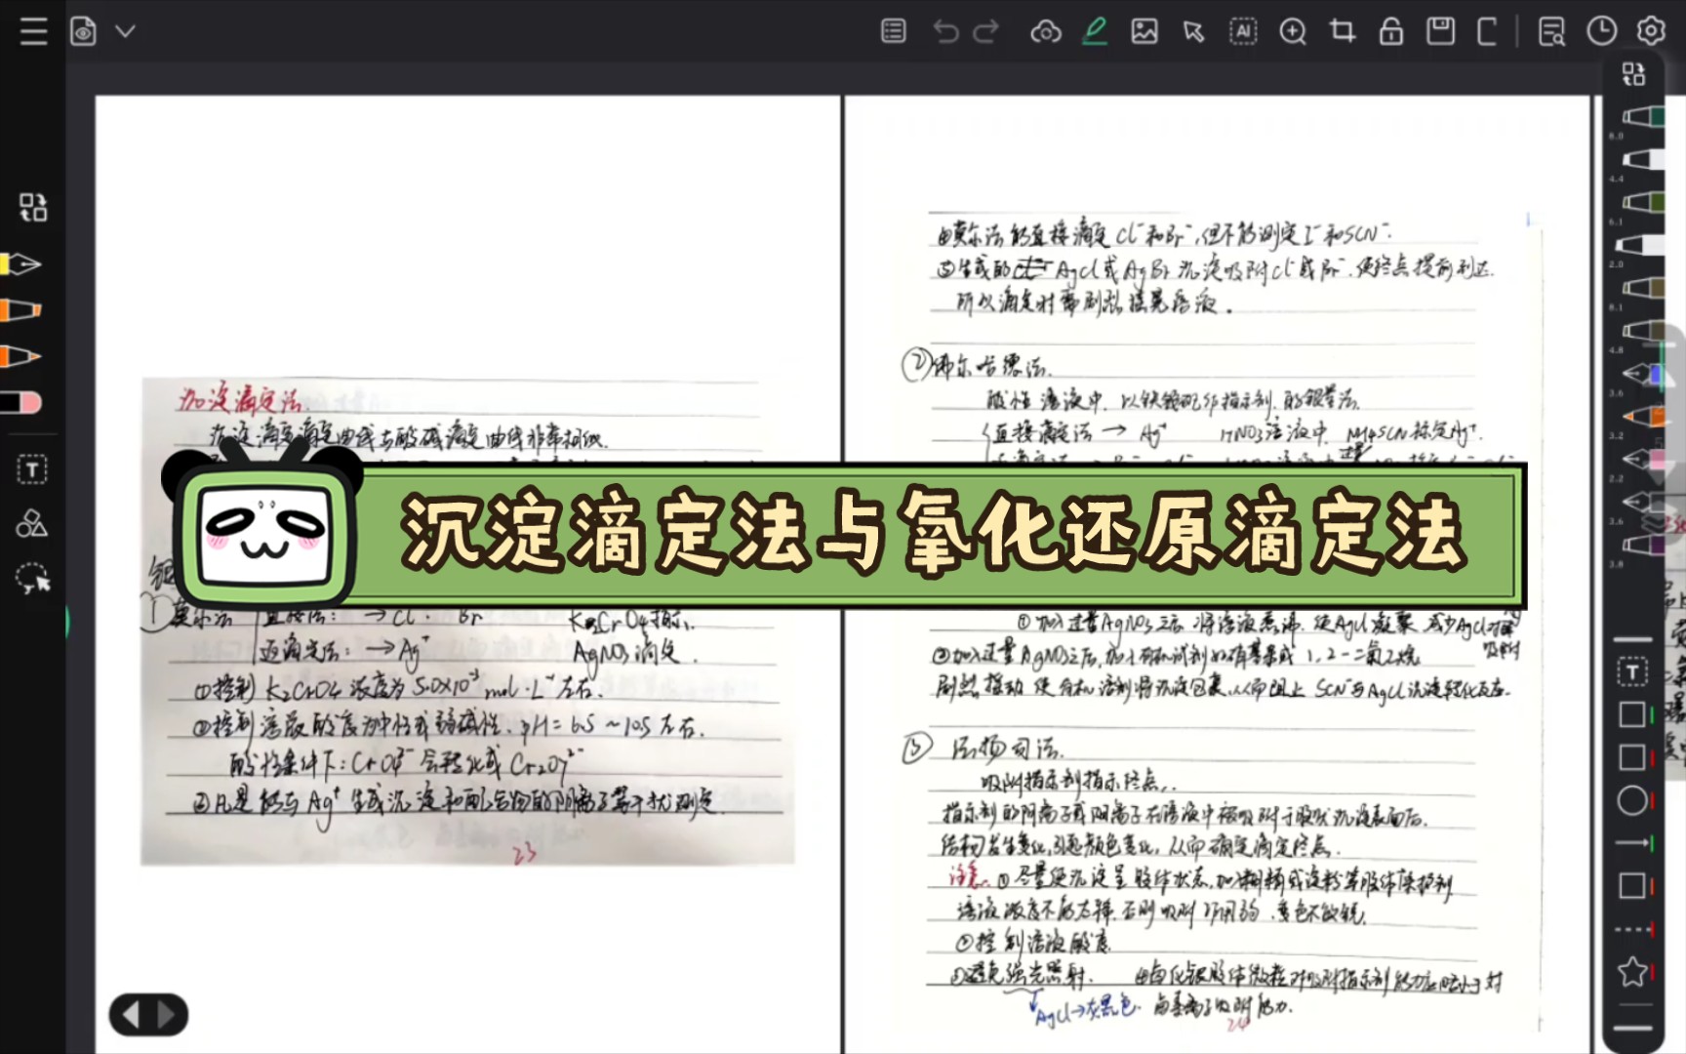
Task: Pick the orange 3.2 fountain pen
Action: [1644, 417]
